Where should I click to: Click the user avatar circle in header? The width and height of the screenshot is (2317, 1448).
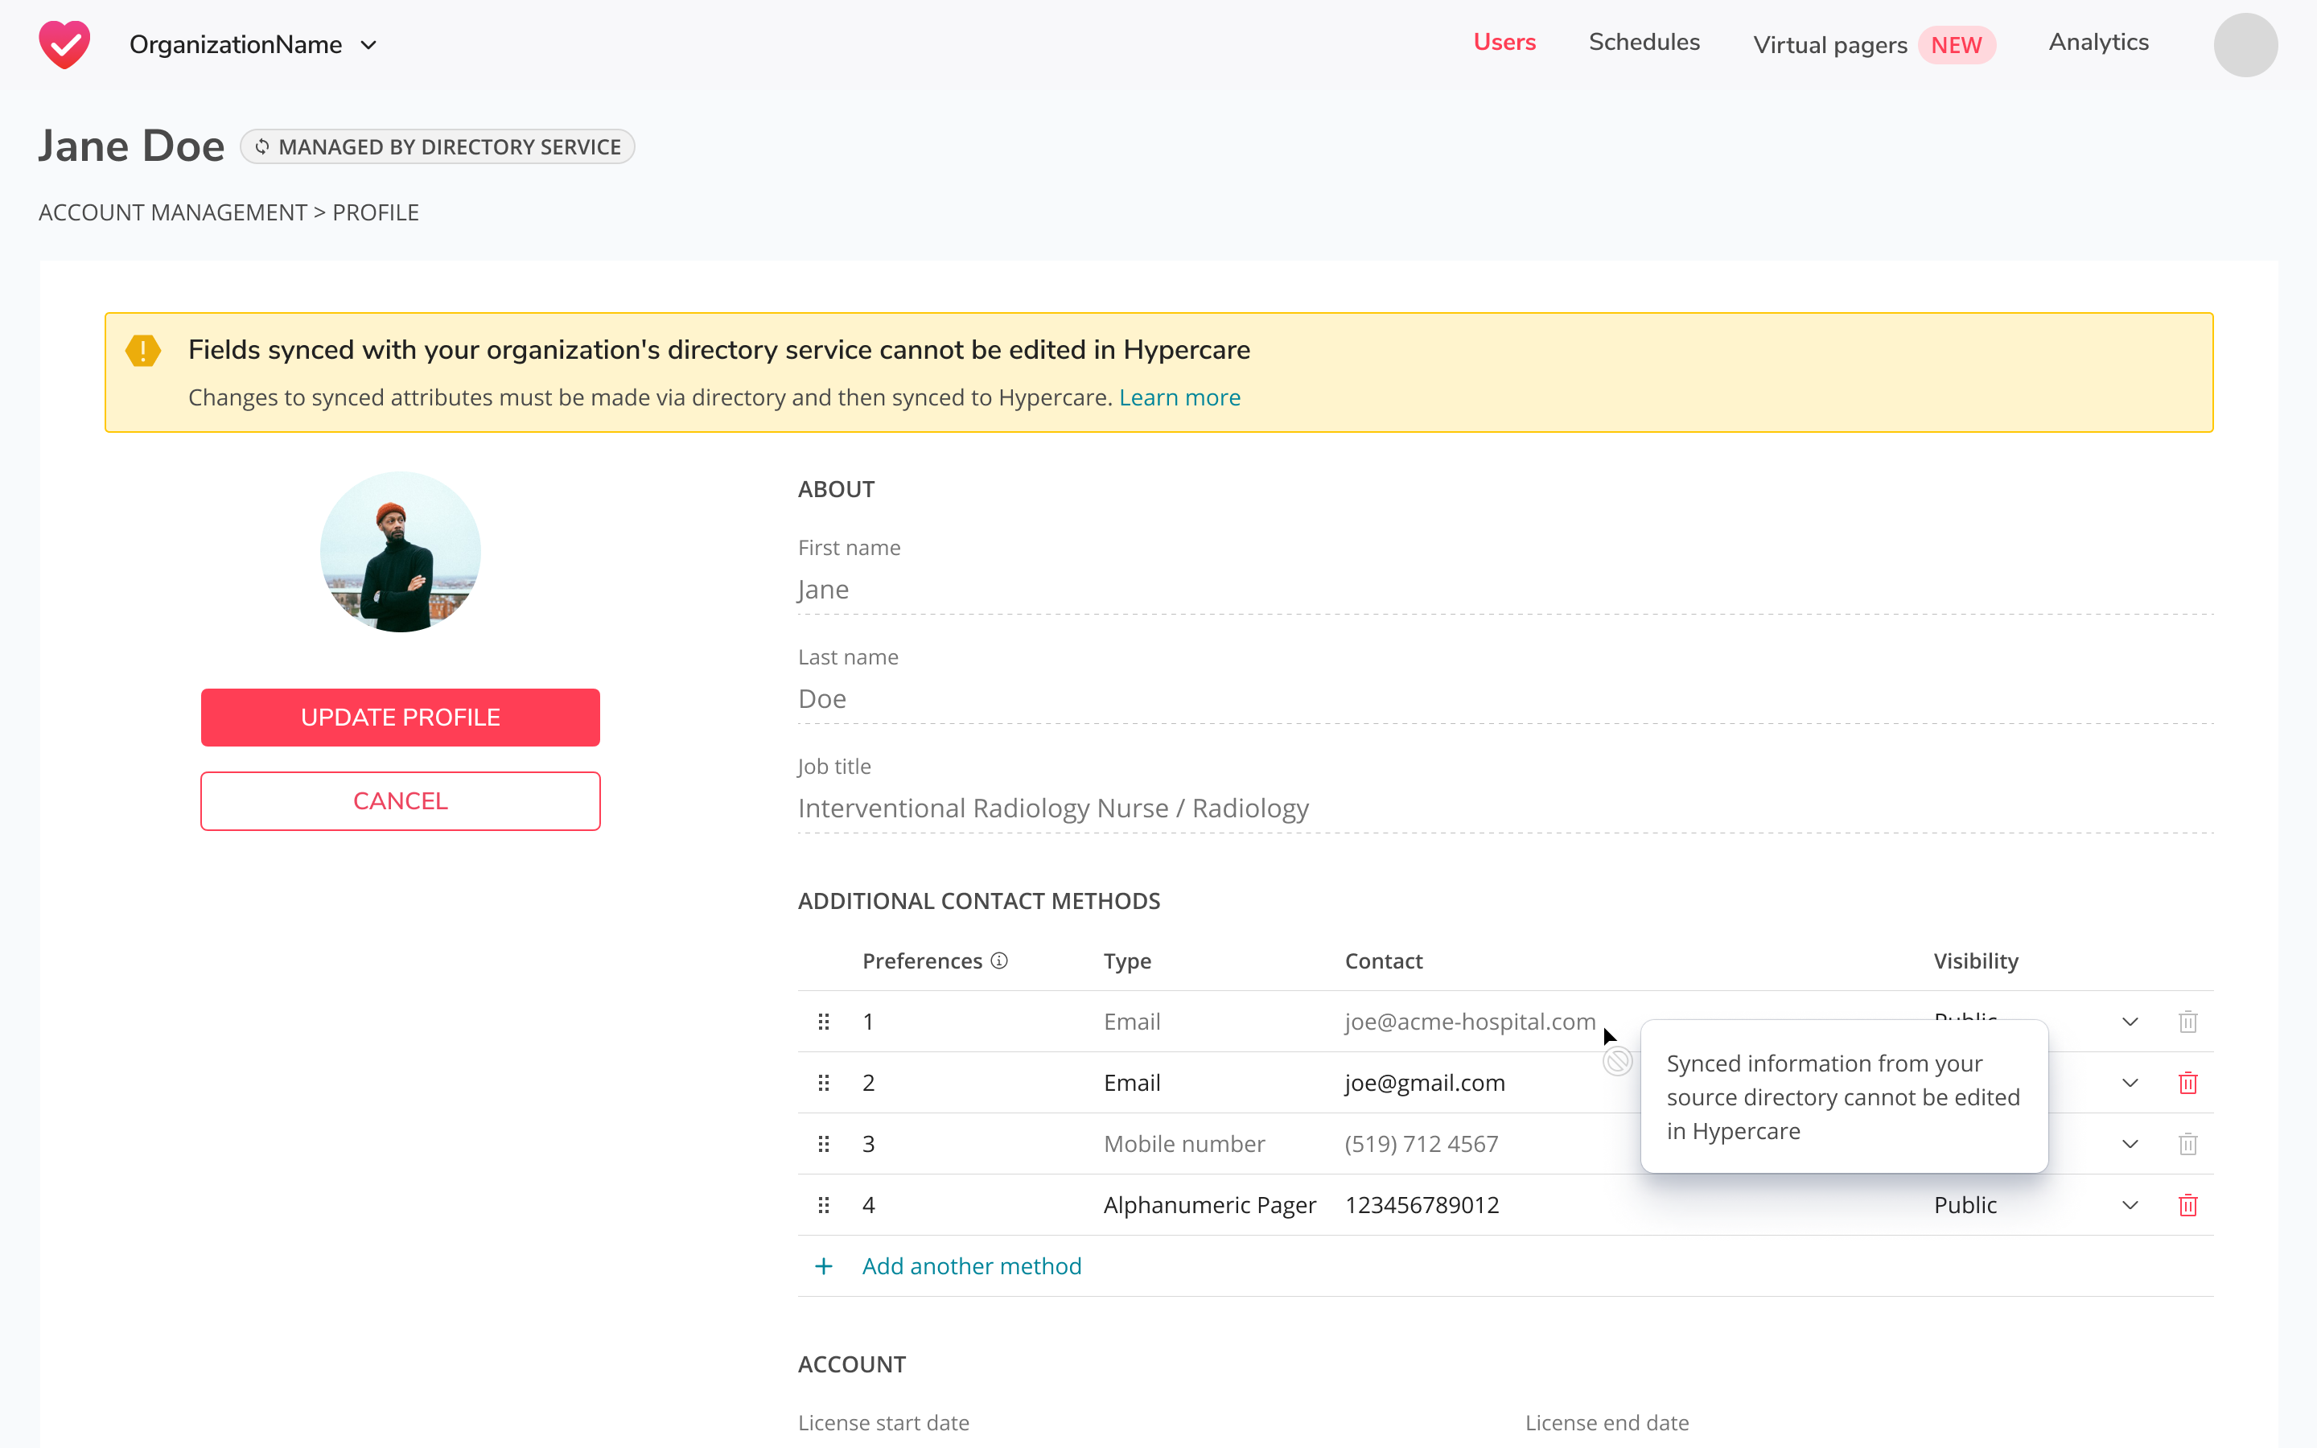click(x=2245, y=45)
